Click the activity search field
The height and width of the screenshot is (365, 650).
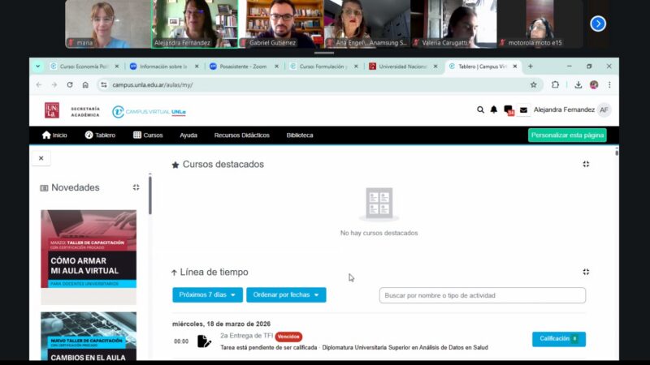point(482,295)
